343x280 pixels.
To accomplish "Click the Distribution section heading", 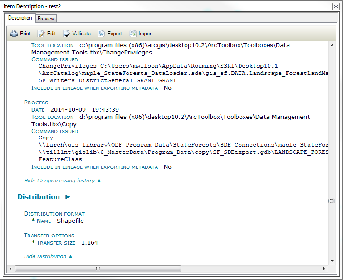I will (x=39, y=196).
